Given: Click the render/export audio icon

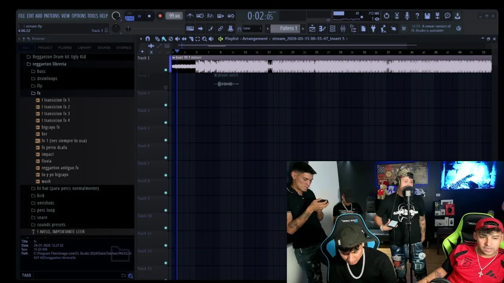Looking at the screenshot, I should pos(437,16).
